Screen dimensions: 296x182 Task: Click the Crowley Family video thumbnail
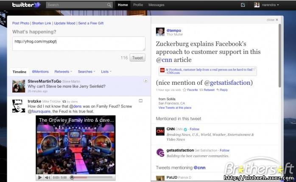tap(75, 145)
